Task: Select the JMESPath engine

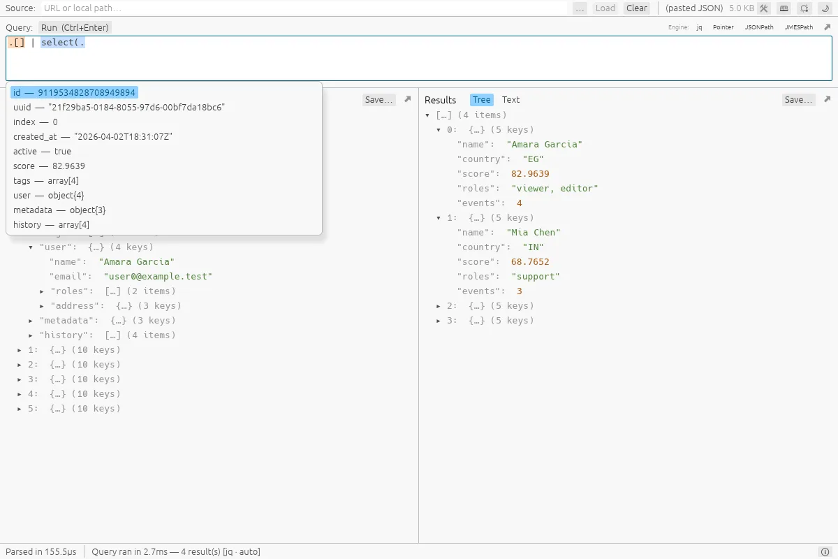Action: pos(799,27)
